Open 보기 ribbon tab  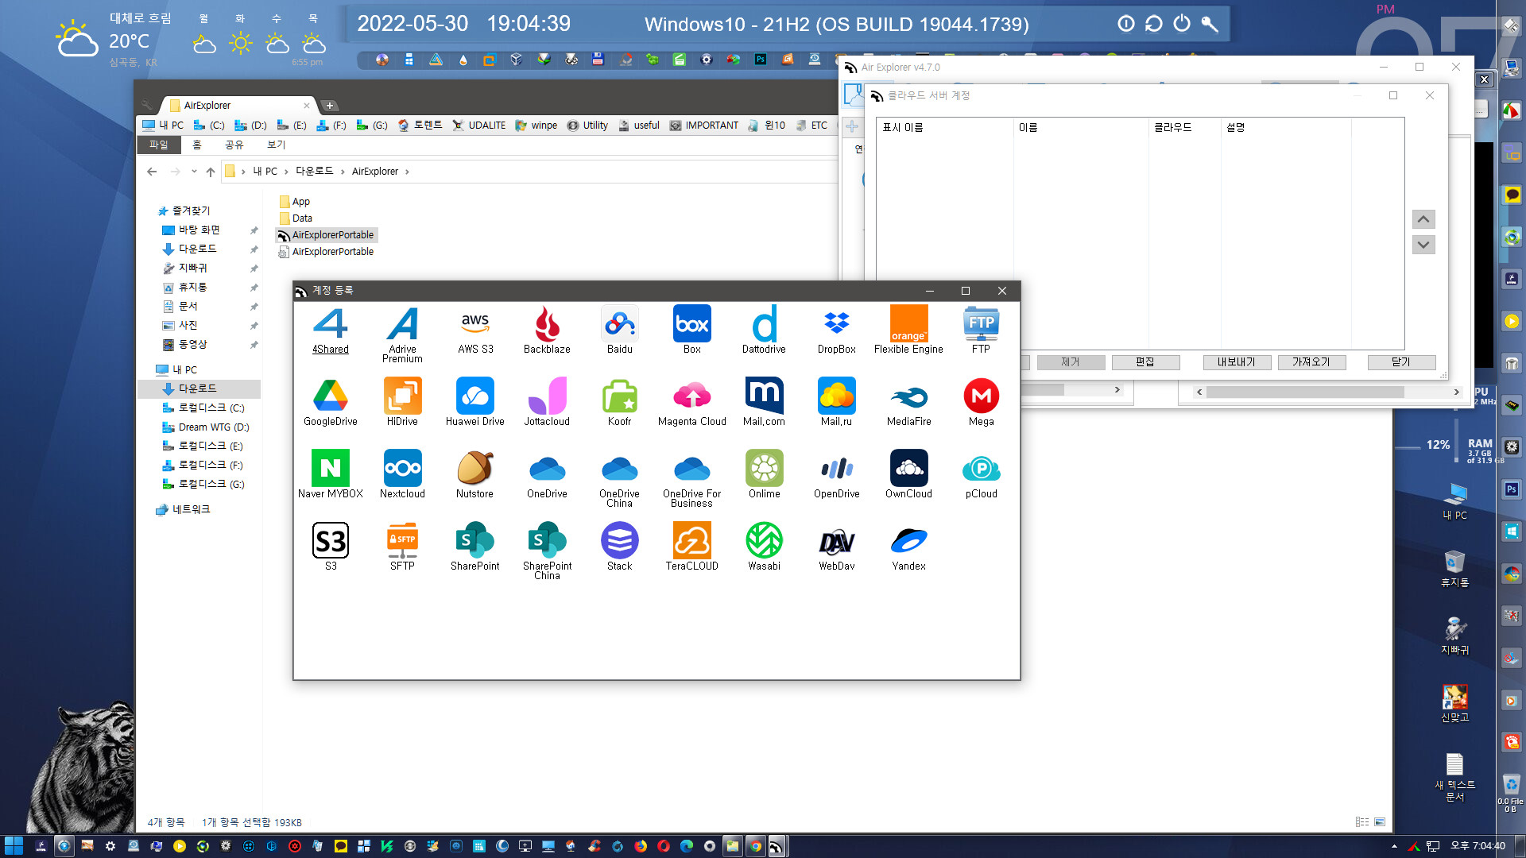click(276, 145)
